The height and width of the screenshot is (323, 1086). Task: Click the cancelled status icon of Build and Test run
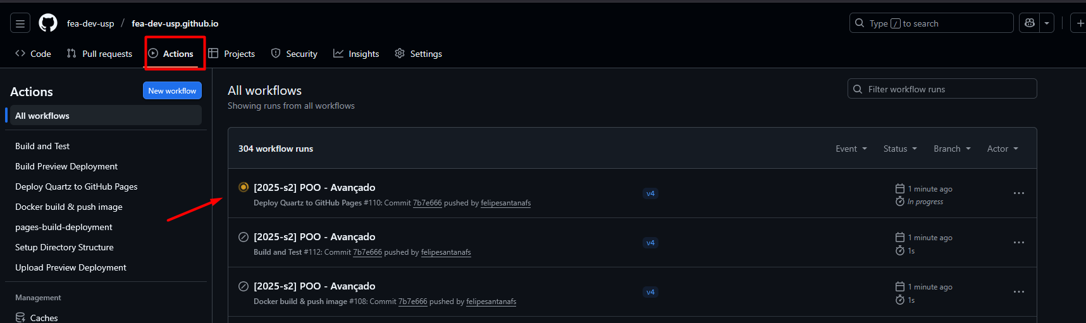(244, 237)
